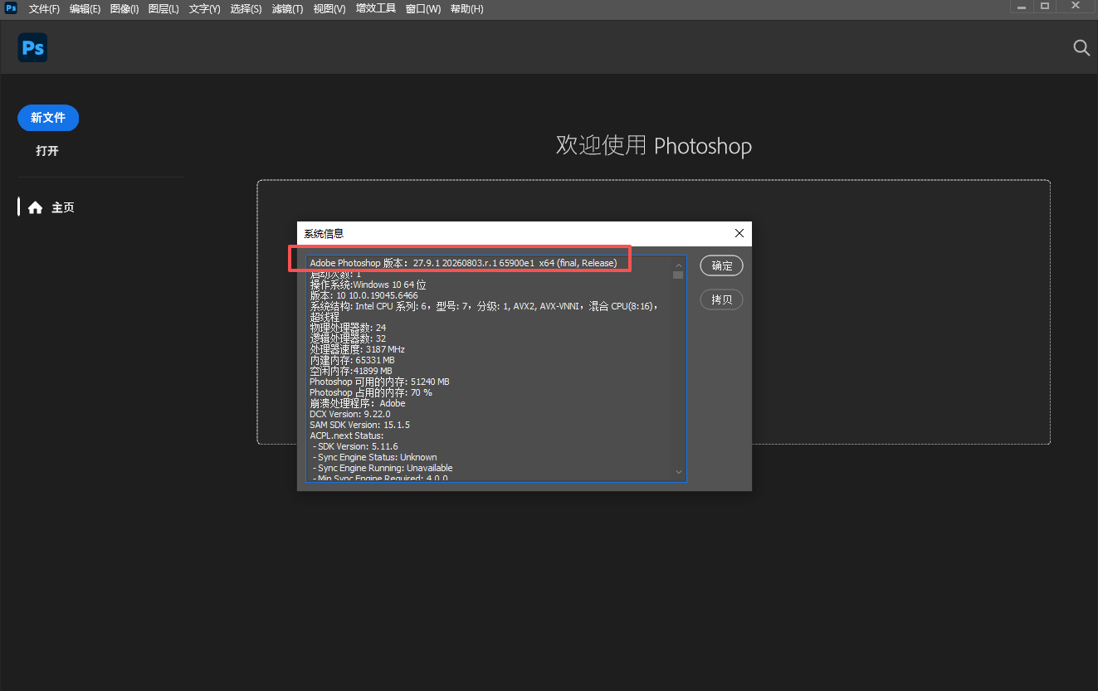Click the 物理处理器数: 24 line
1098x691 pixels.
pos(348,328)
